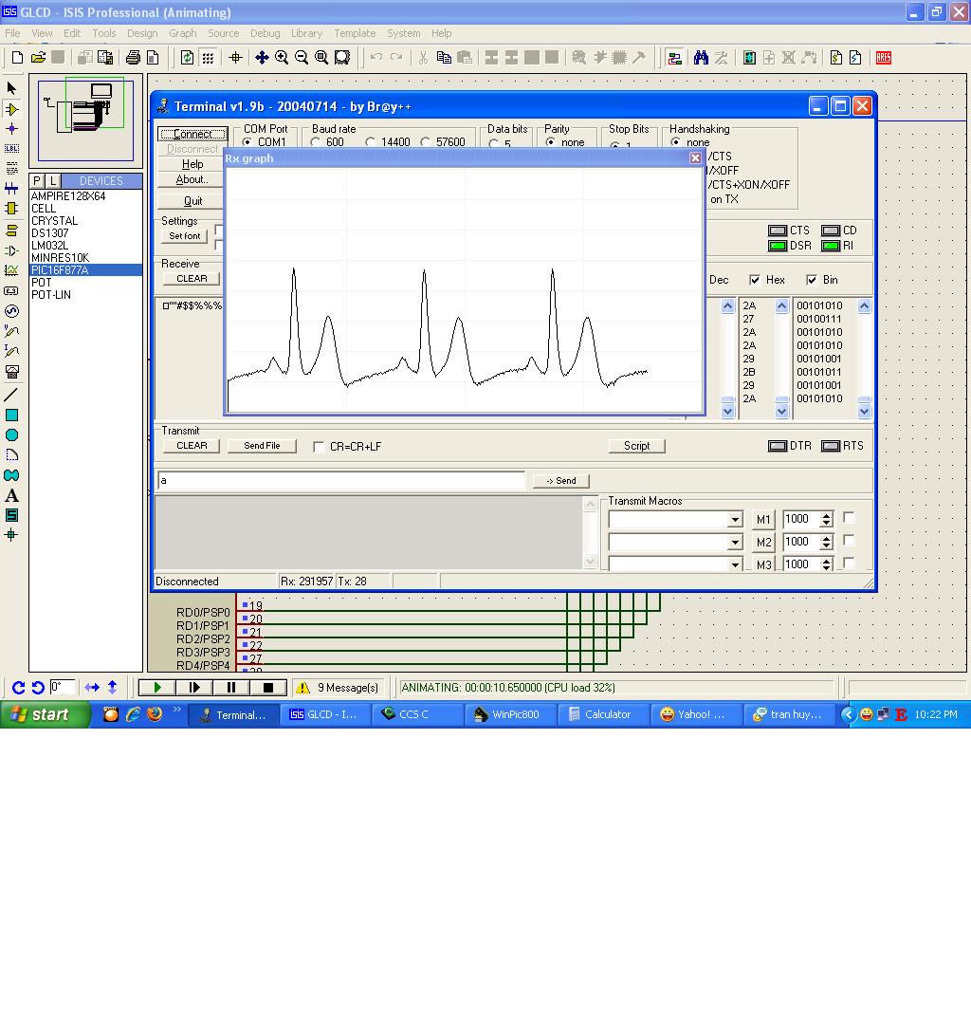Open the Template menu
971x1016 pixels.
[355, 33]
